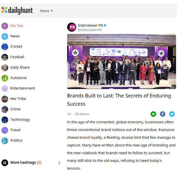
Task: Open the Her Tribe section
Action: pyautogui.click(x=18, y=99)
